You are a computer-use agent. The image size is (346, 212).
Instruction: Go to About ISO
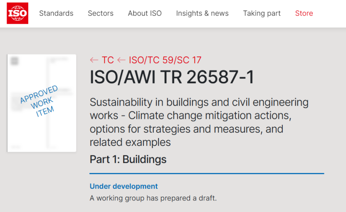145,13
